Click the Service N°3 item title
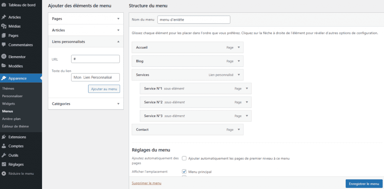Viewport: 384px width, 189px height. (153, 116)
